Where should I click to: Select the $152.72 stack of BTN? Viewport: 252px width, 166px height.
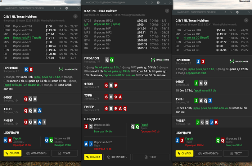[221, 42]
